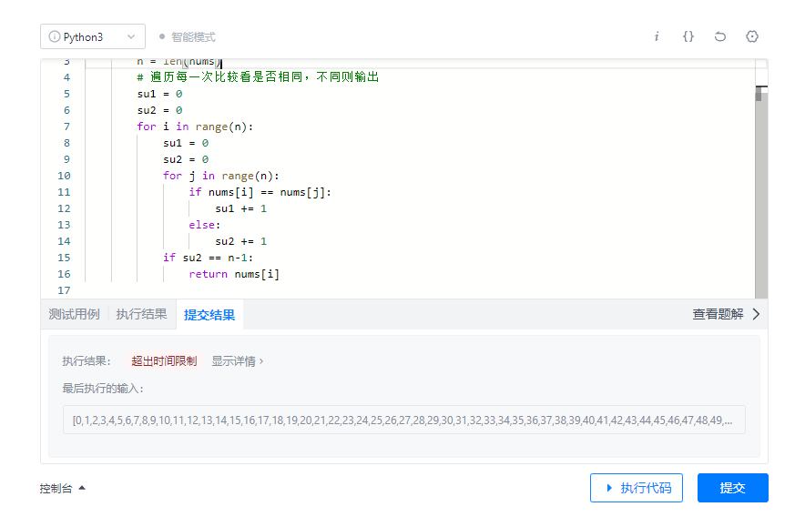Reset code with the circular arrow icon
Screen dimensions: 795x527
[720, 36]
